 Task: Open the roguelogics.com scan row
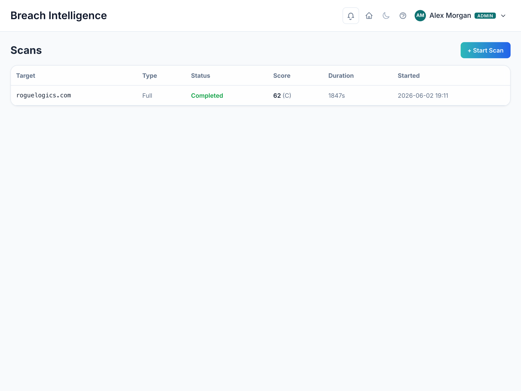[260, 95]
